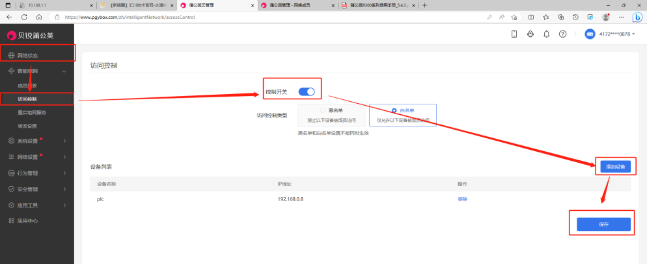The height and width of the screenshot is (264, 647).
Task: Click the 保存 button
Action: (x=603, y=224)
